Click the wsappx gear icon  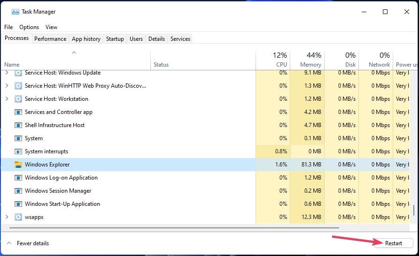click(18, 217)
